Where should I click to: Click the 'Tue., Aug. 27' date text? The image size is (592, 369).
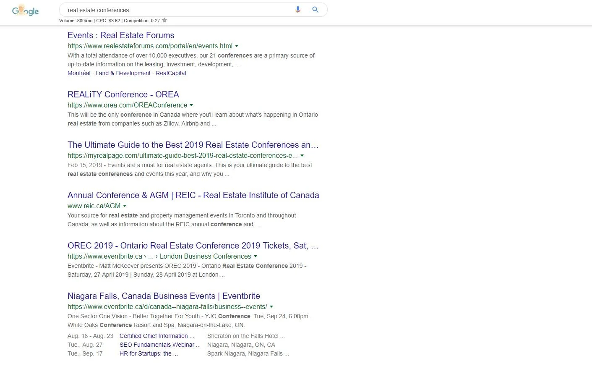(x=85, y=345)
